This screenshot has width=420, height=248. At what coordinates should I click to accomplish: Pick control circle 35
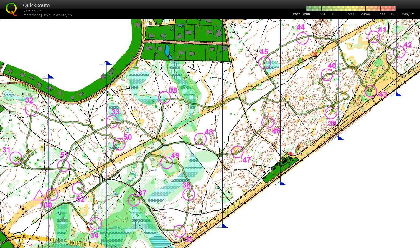pos(179,231)
